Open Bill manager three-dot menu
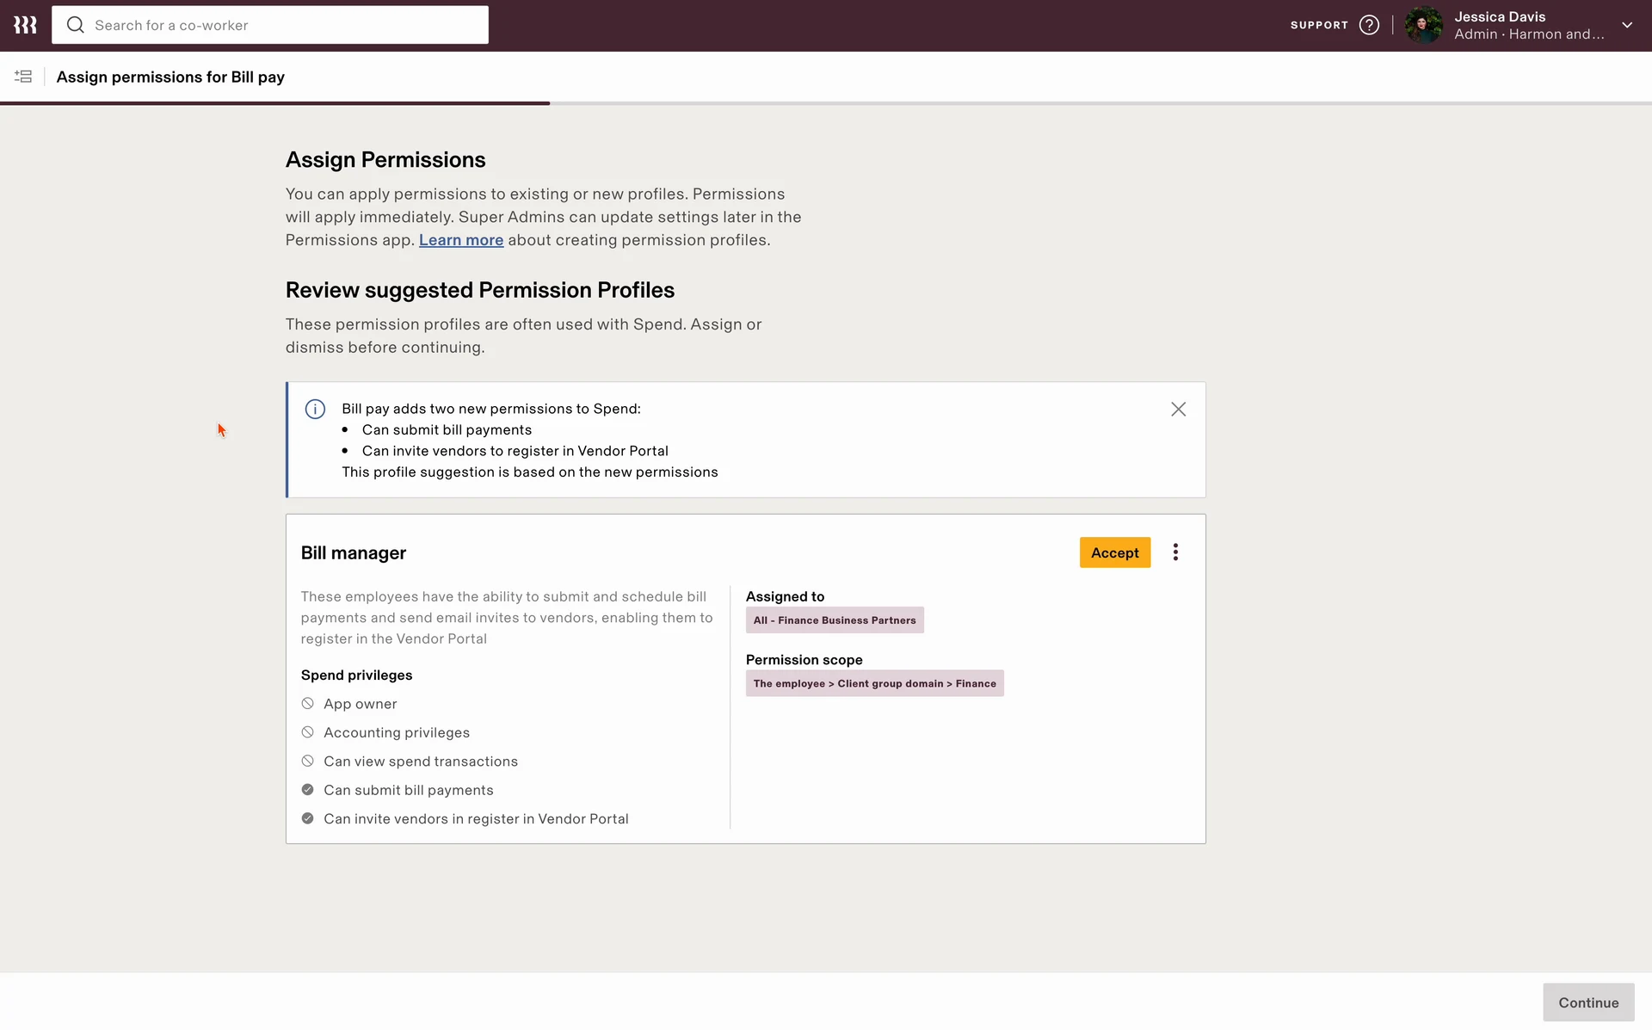Image resolution: width=1652 pixels, height=1030 pixels. click(x=1175, y=552)
